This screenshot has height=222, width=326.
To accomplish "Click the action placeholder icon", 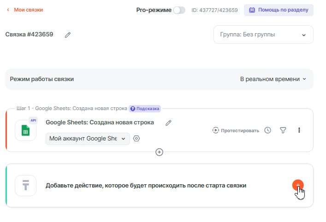I will pos(25,186).
